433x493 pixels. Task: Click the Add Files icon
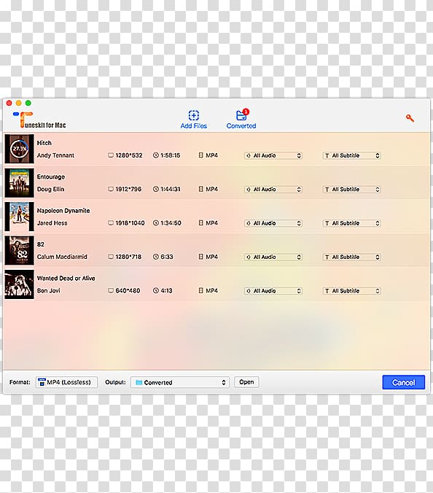point(194,115)
